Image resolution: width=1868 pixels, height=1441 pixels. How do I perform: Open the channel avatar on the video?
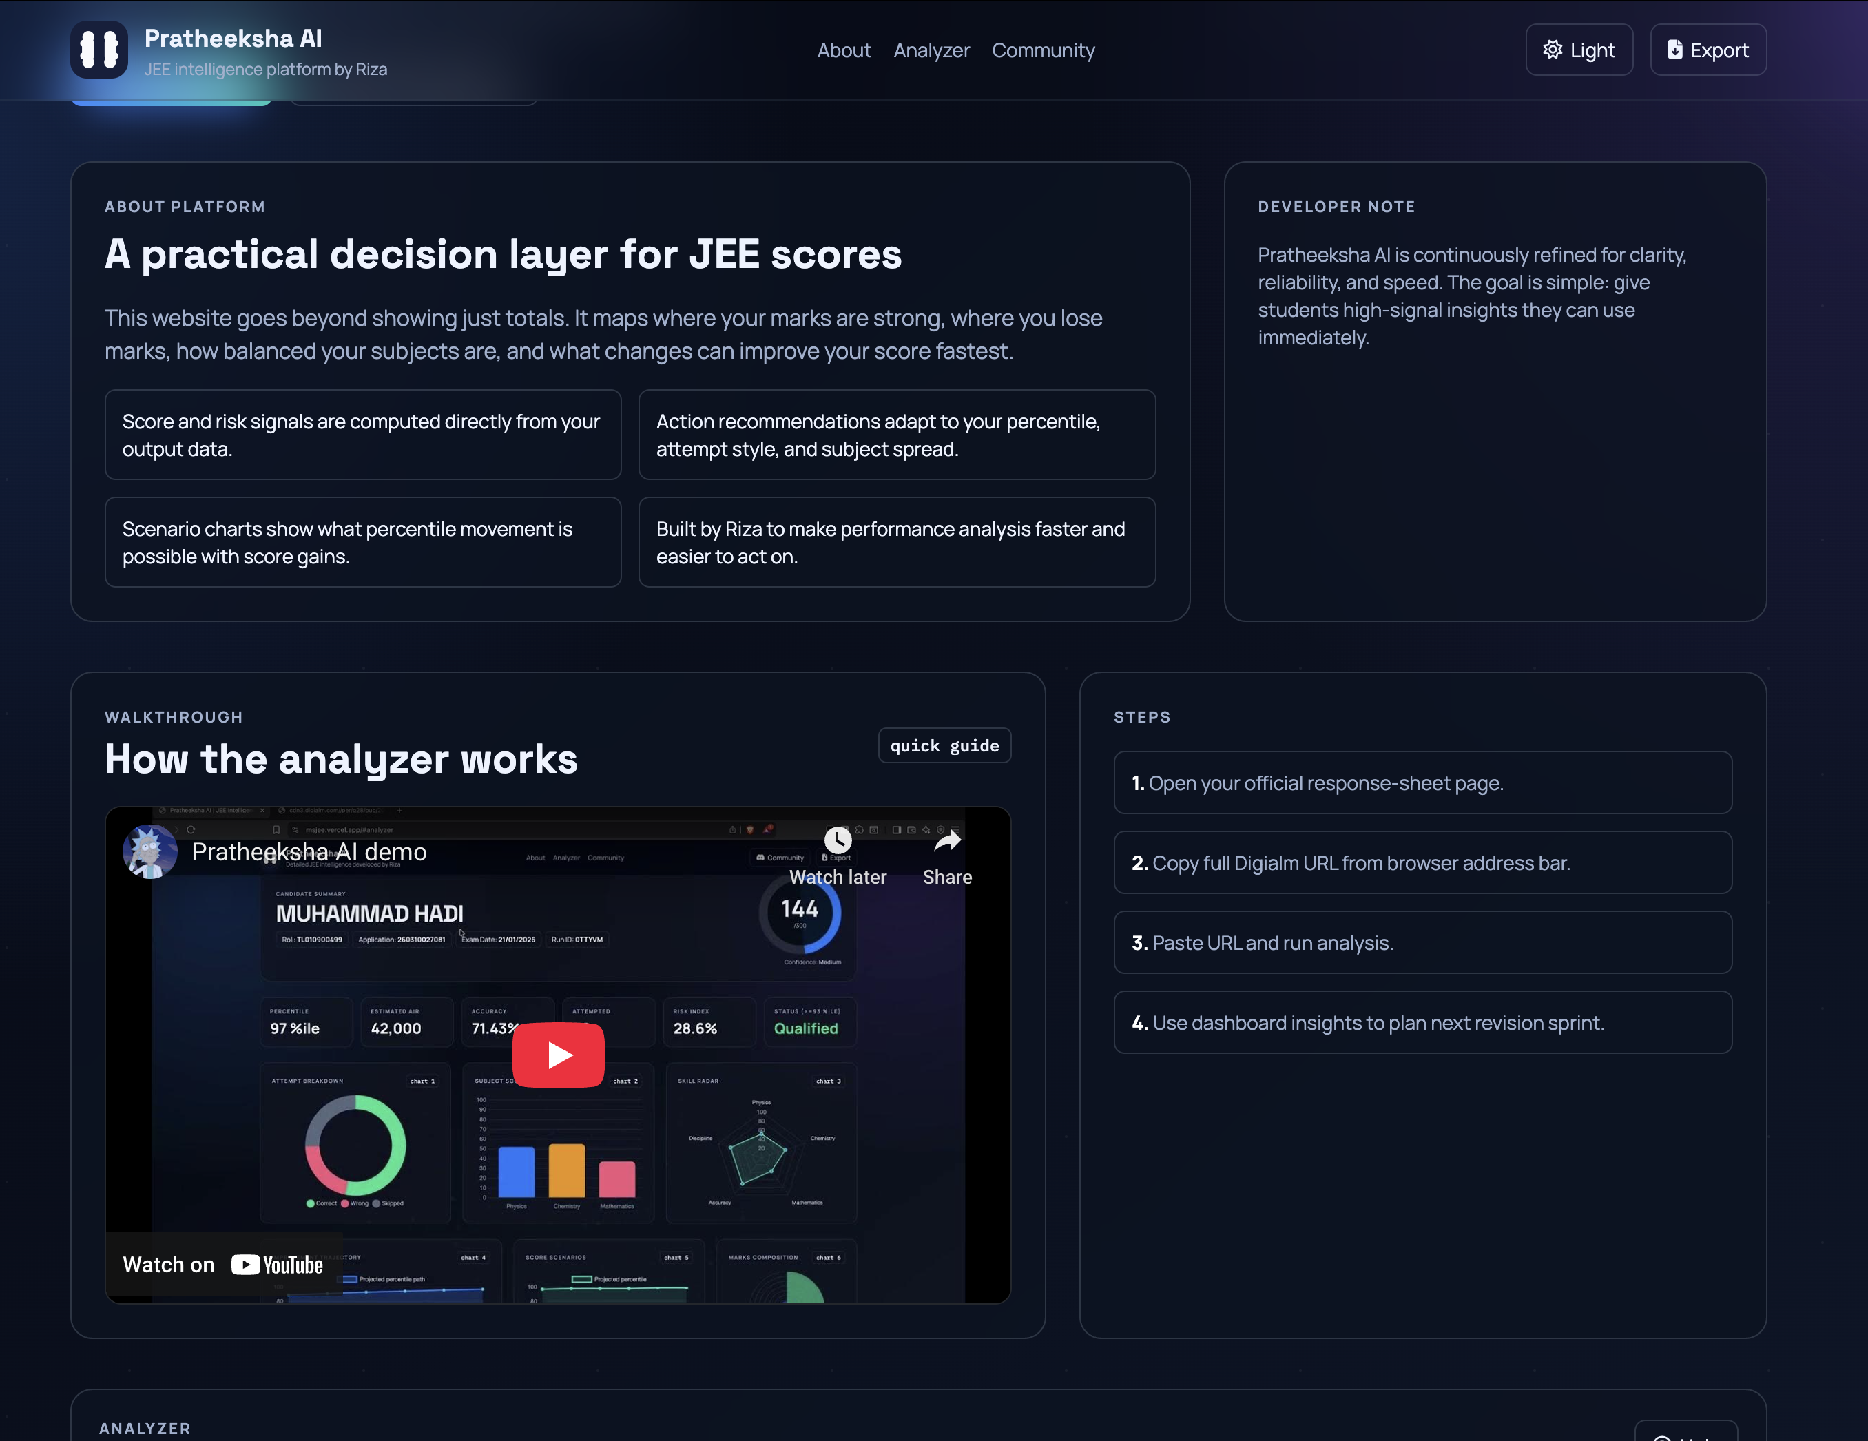tap(152, 852)
